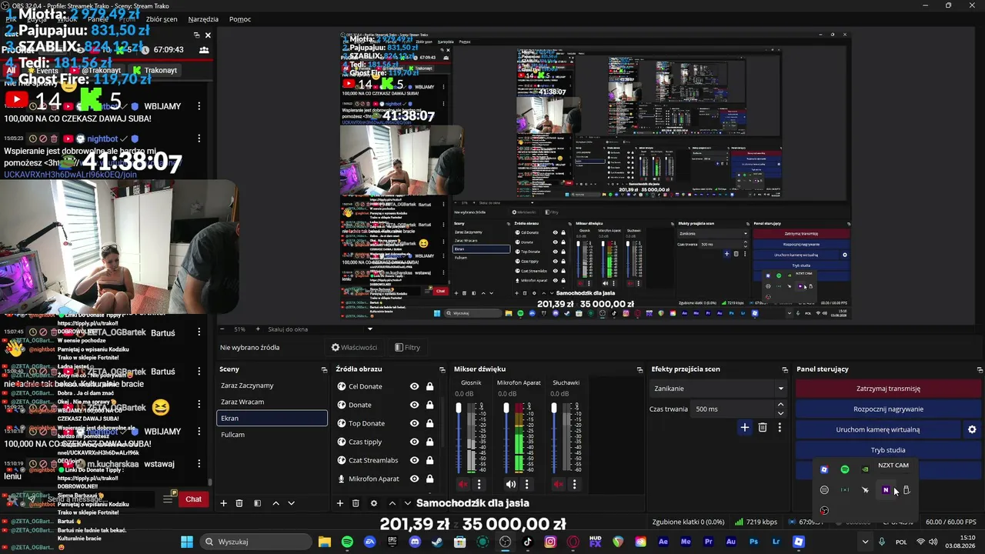Remove the transition using its trash icon
Image resolution: width=985 pixels, height=554 pixels.
point(763,428)
